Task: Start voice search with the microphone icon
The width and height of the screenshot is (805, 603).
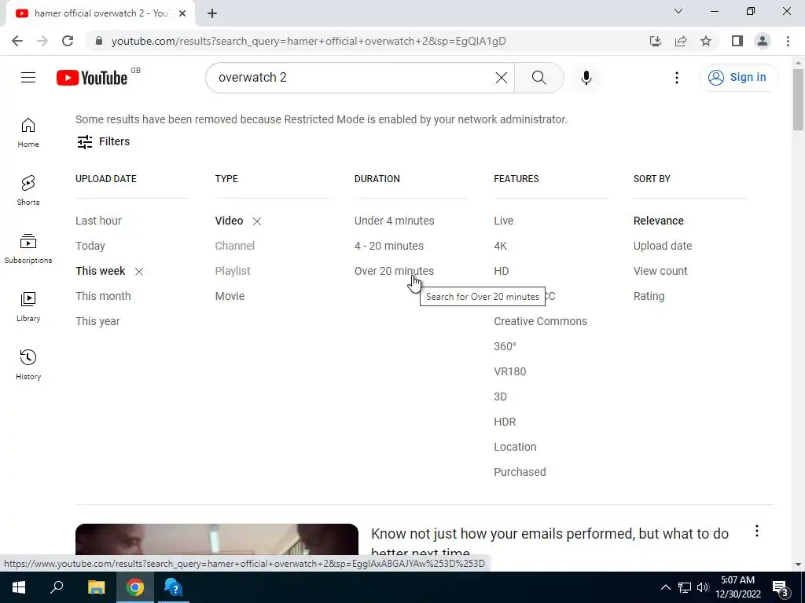Action: (x=586, y=78)
